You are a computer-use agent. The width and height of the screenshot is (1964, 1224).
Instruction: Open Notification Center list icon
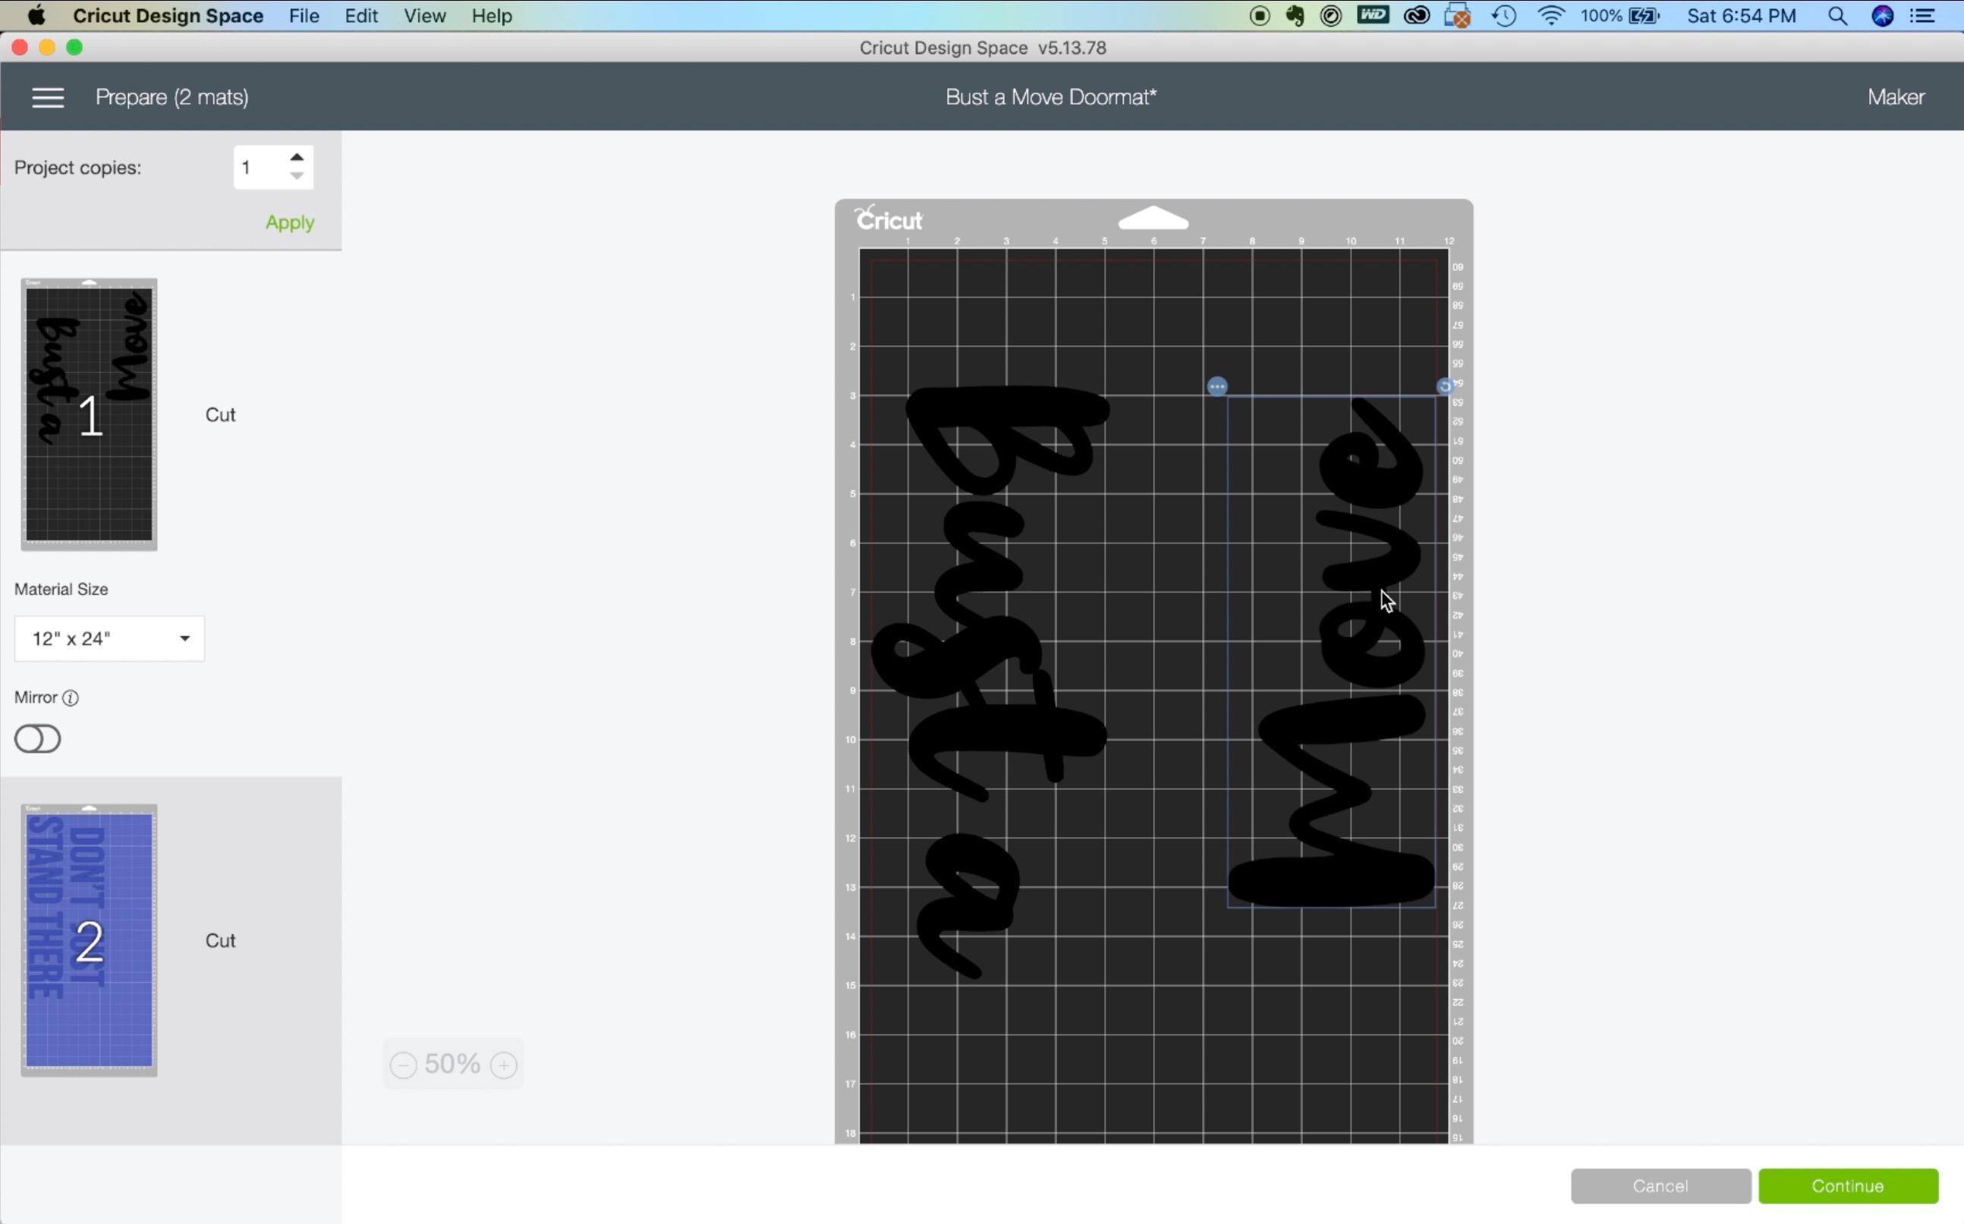tap(1922, 15)
